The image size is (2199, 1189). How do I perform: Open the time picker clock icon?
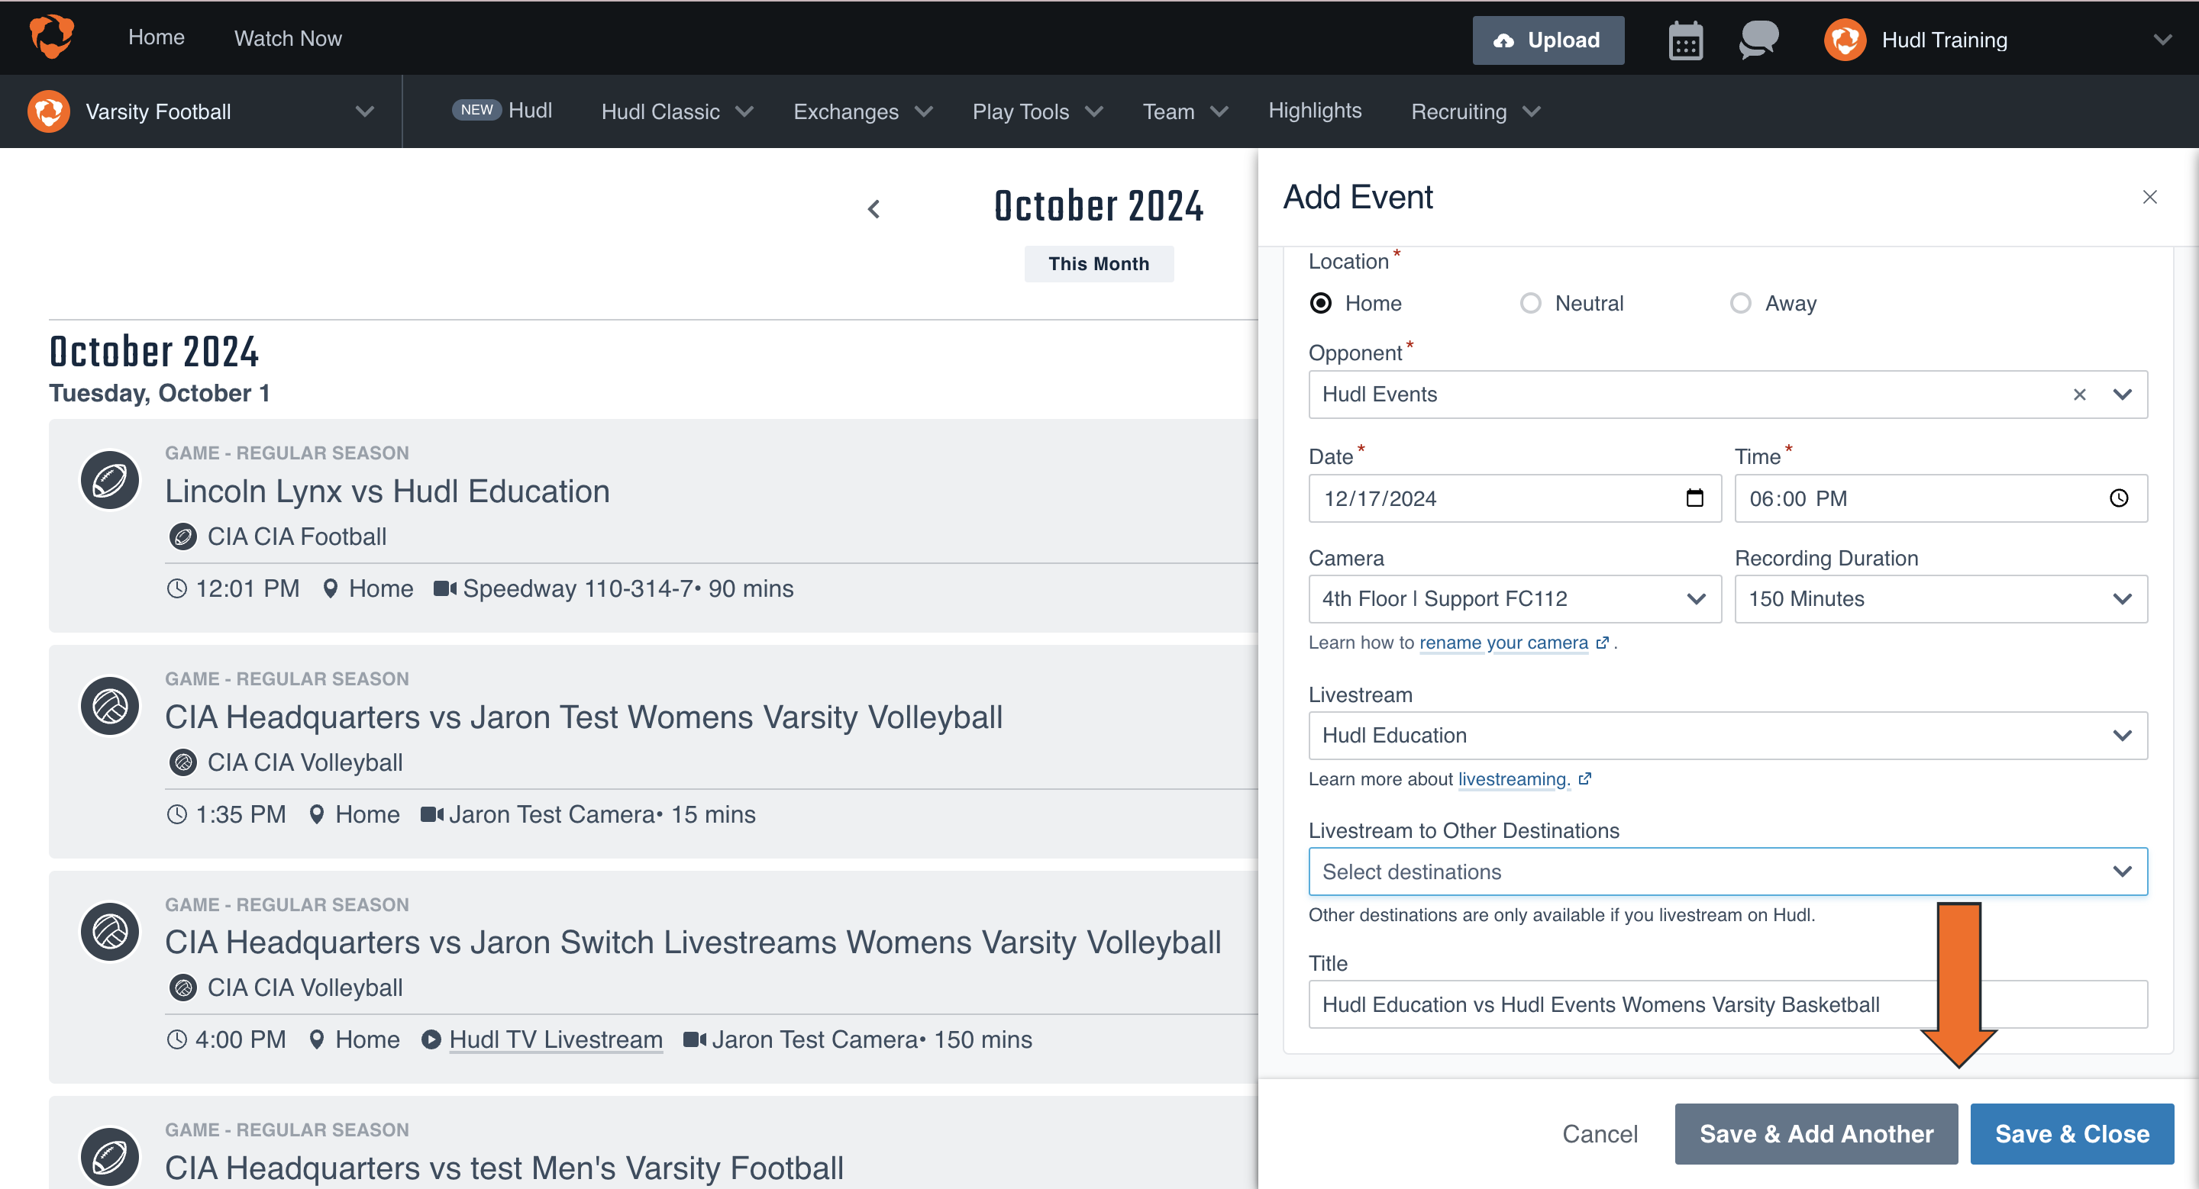click(x=2119, y=498)
